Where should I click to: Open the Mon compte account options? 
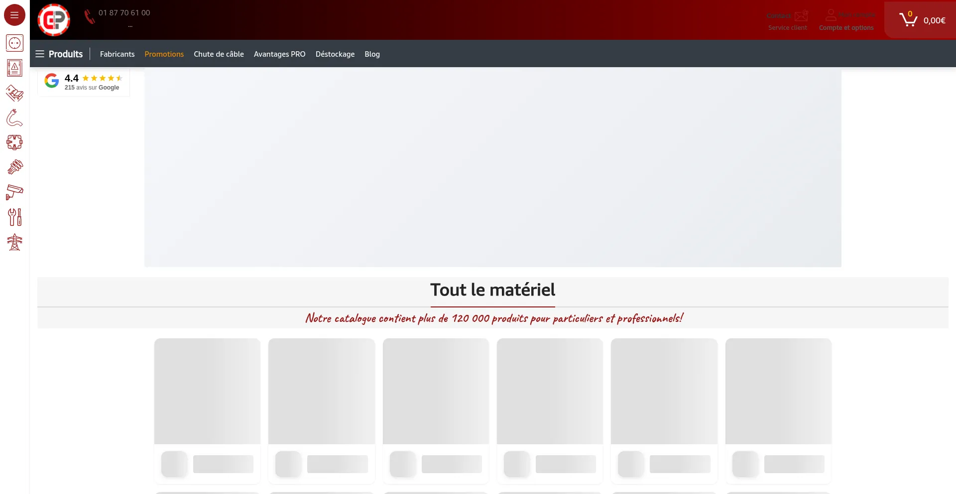846,20
